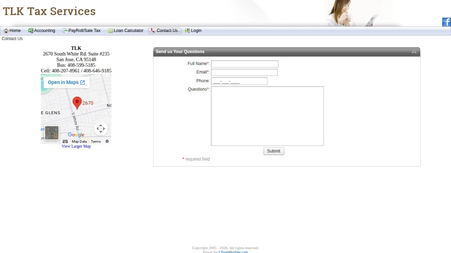This screenshot has width=451, height=253.
Task: Click the required field note
Action: coord(196,159)
